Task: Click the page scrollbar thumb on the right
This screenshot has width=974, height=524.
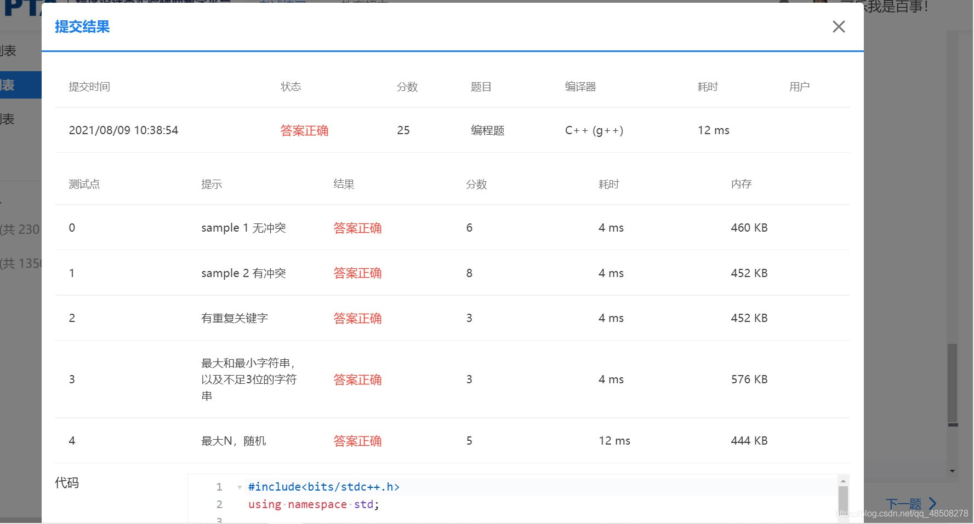Action: click(953, 383)
